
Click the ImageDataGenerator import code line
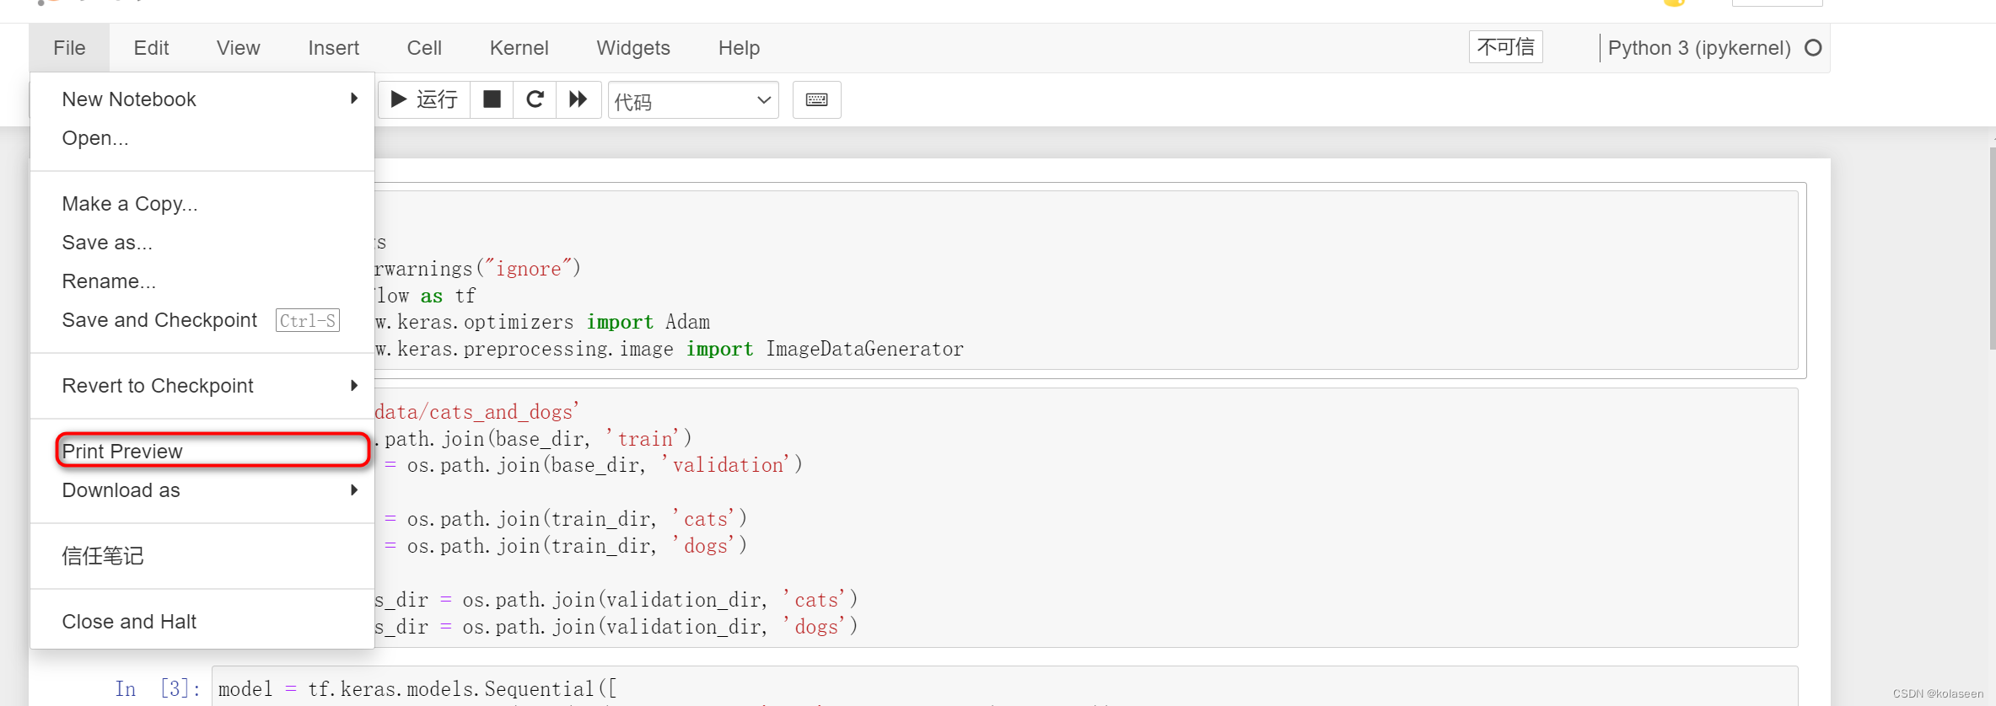[669, 349]
